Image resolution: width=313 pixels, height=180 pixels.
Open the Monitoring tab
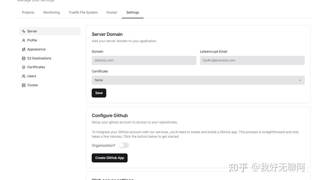pyautogui.click(x=51, y=12)
